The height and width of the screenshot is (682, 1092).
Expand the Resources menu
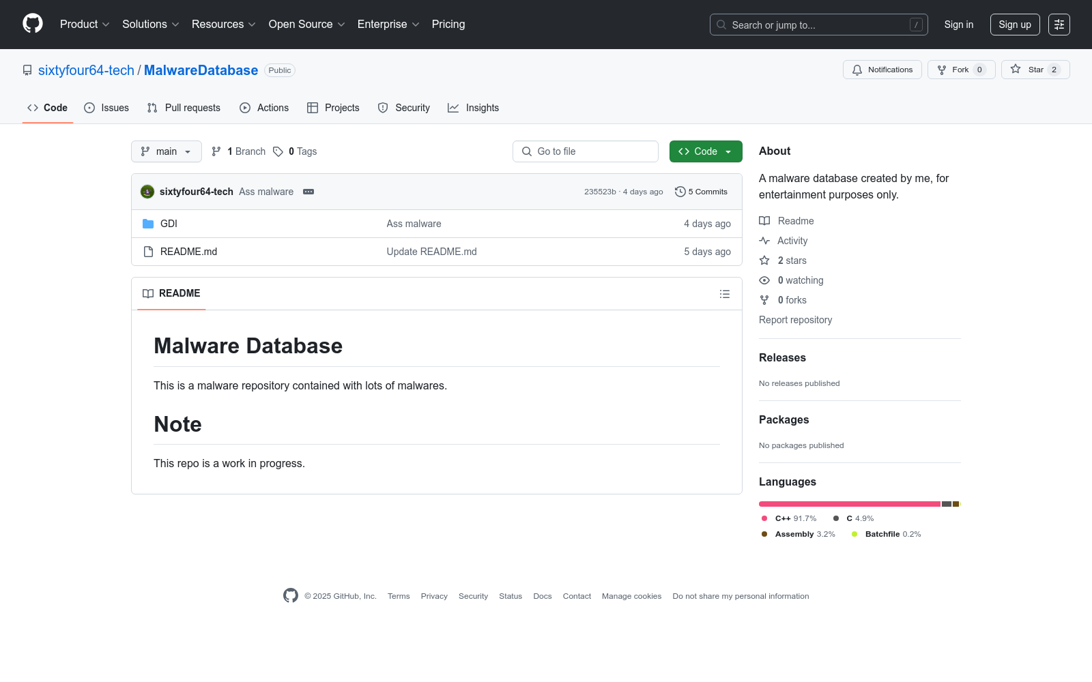pos(224,25)
